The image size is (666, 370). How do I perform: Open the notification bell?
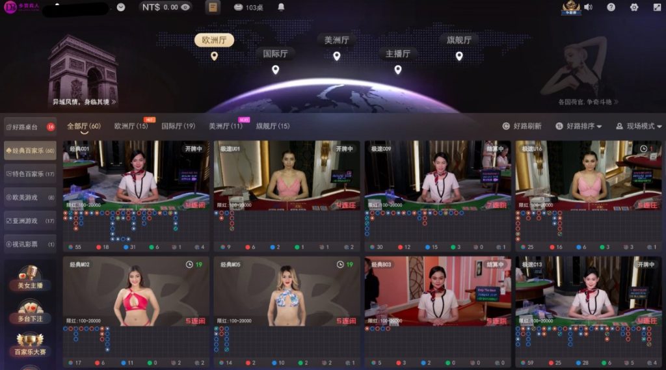coord(281,7)
